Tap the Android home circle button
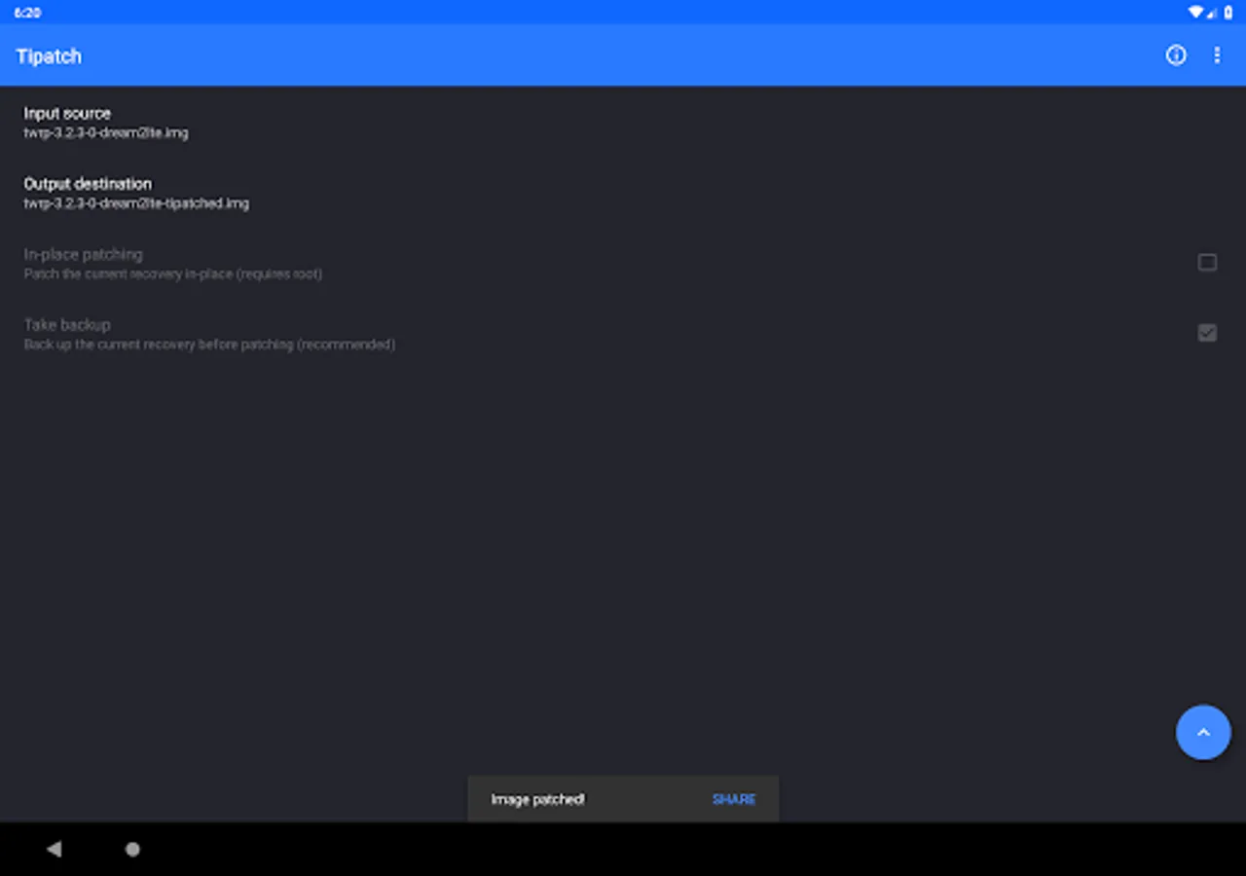The height and width of the screenshot is (876, 1246). 132,849
